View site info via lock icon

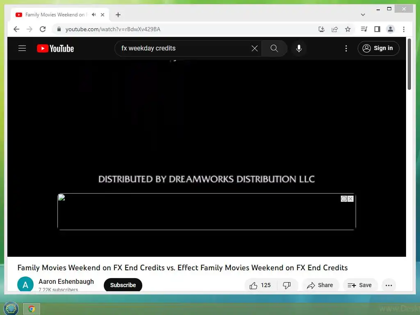(59, 29)
